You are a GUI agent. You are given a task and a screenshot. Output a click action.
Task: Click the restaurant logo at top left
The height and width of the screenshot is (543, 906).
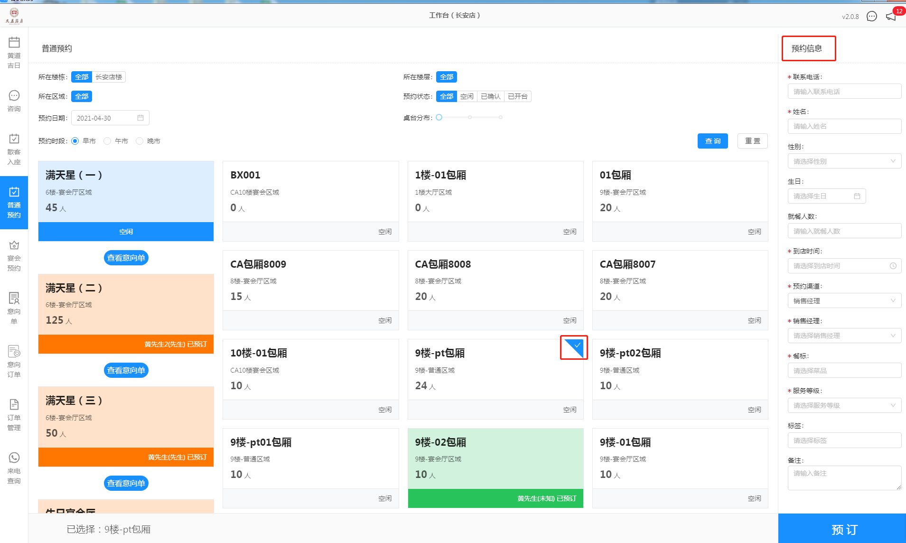tap(14, 15)
